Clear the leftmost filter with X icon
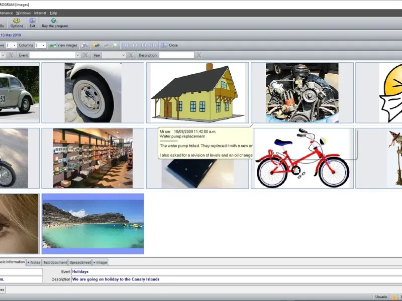 [11, 55]
